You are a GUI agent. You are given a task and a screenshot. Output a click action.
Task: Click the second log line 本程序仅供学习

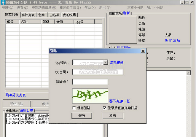point(27,119)
